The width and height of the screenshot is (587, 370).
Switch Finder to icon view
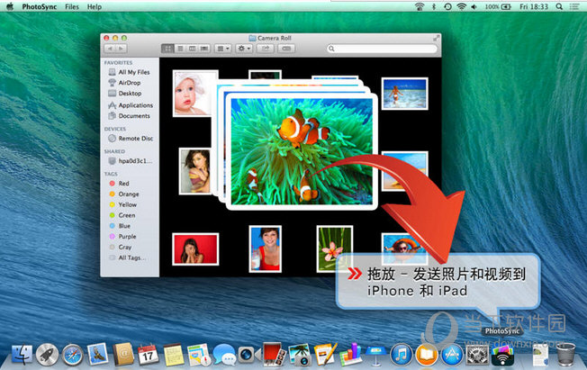click(167, 49)
